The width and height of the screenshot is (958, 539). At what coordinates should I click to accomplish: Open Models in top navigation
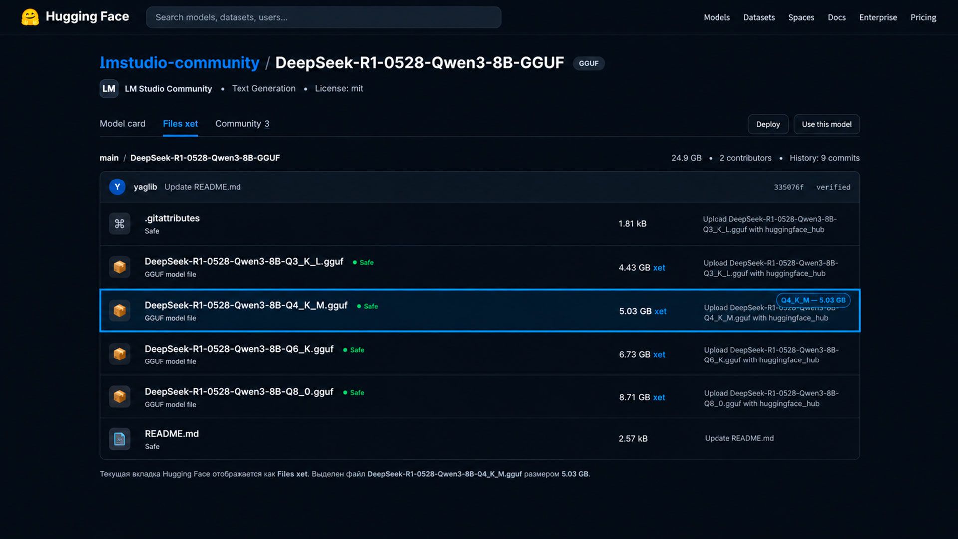(x=717, y=17)
